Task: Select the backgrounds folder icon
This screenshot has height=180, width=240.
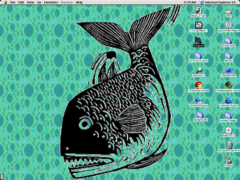Action: pyautogui.click(x=200, y=115)
